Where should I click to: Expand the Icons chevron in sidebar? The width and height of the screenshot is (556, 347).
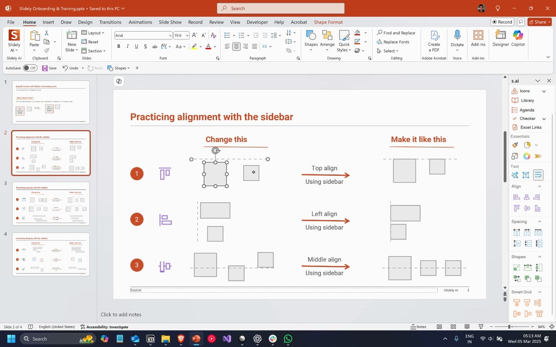[x=544, y=91]
